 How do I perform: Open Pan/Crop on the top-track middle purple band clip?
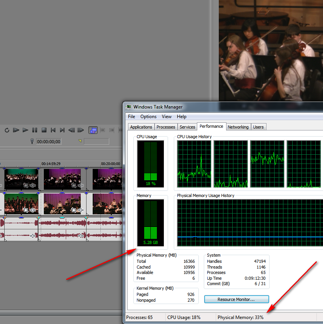(x=74, y=185)
